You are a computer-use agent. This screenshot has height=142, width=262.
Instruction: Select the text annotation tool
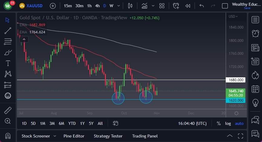[x=8, y=63]
